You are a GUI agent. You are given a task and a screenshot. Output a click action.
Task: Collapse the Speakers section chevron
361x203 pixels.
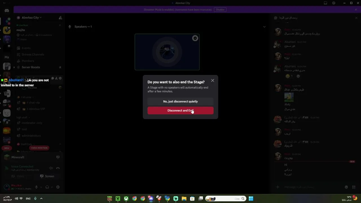264,27
